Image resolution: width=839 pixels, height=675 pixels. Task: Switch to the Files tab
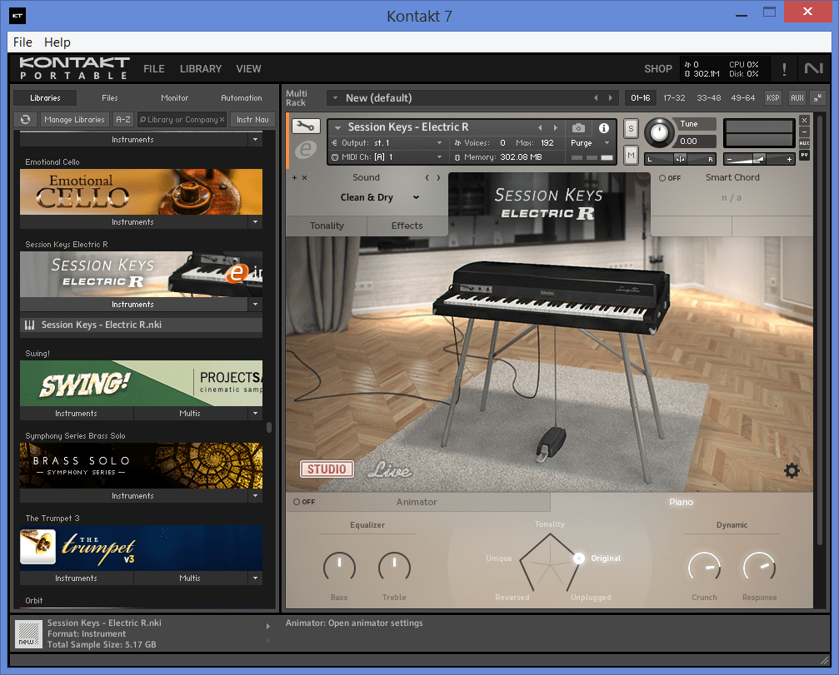(x=110, y=98)
